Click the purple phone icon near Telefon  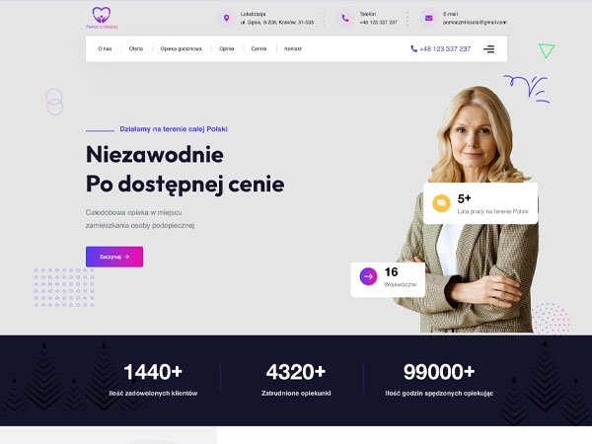[345, 18]
